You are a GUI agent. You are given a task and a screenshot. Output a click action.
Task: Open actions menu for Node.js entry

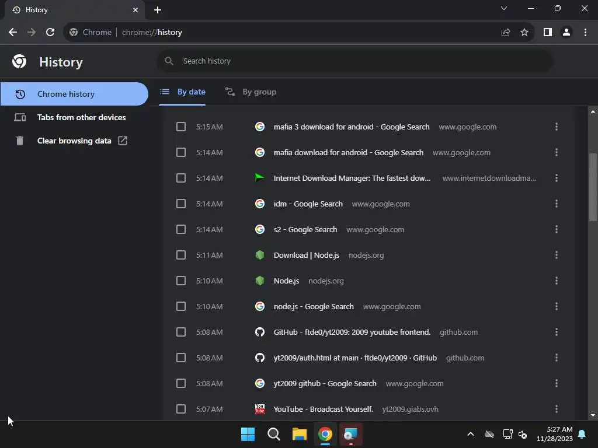point(557,281)
